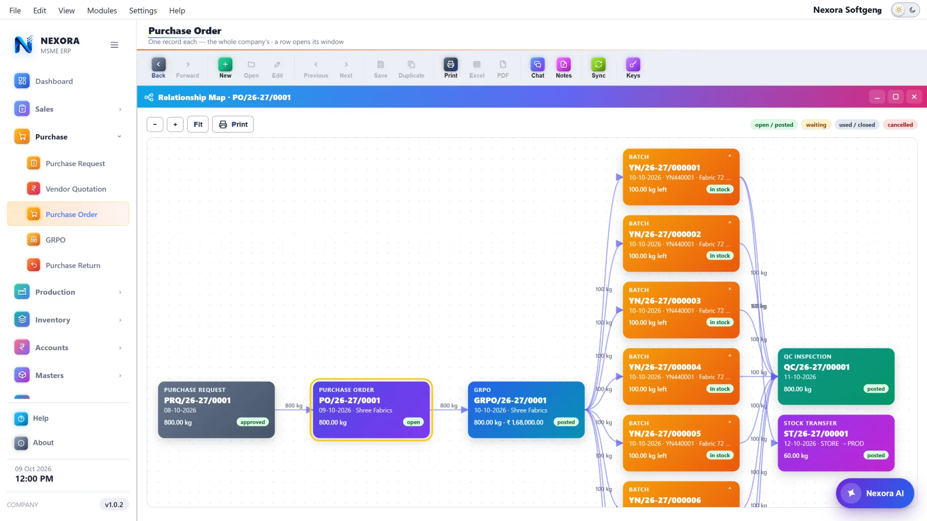This screenshot has width=927, height=521.
Task: Open the Nexora AI assistant
Action: 874,493
